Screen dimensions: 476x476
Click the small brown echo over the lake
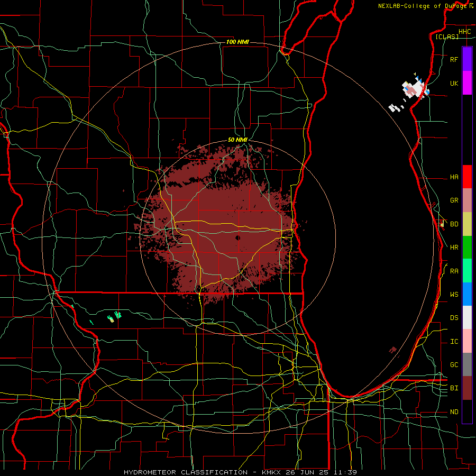[393, 350]
